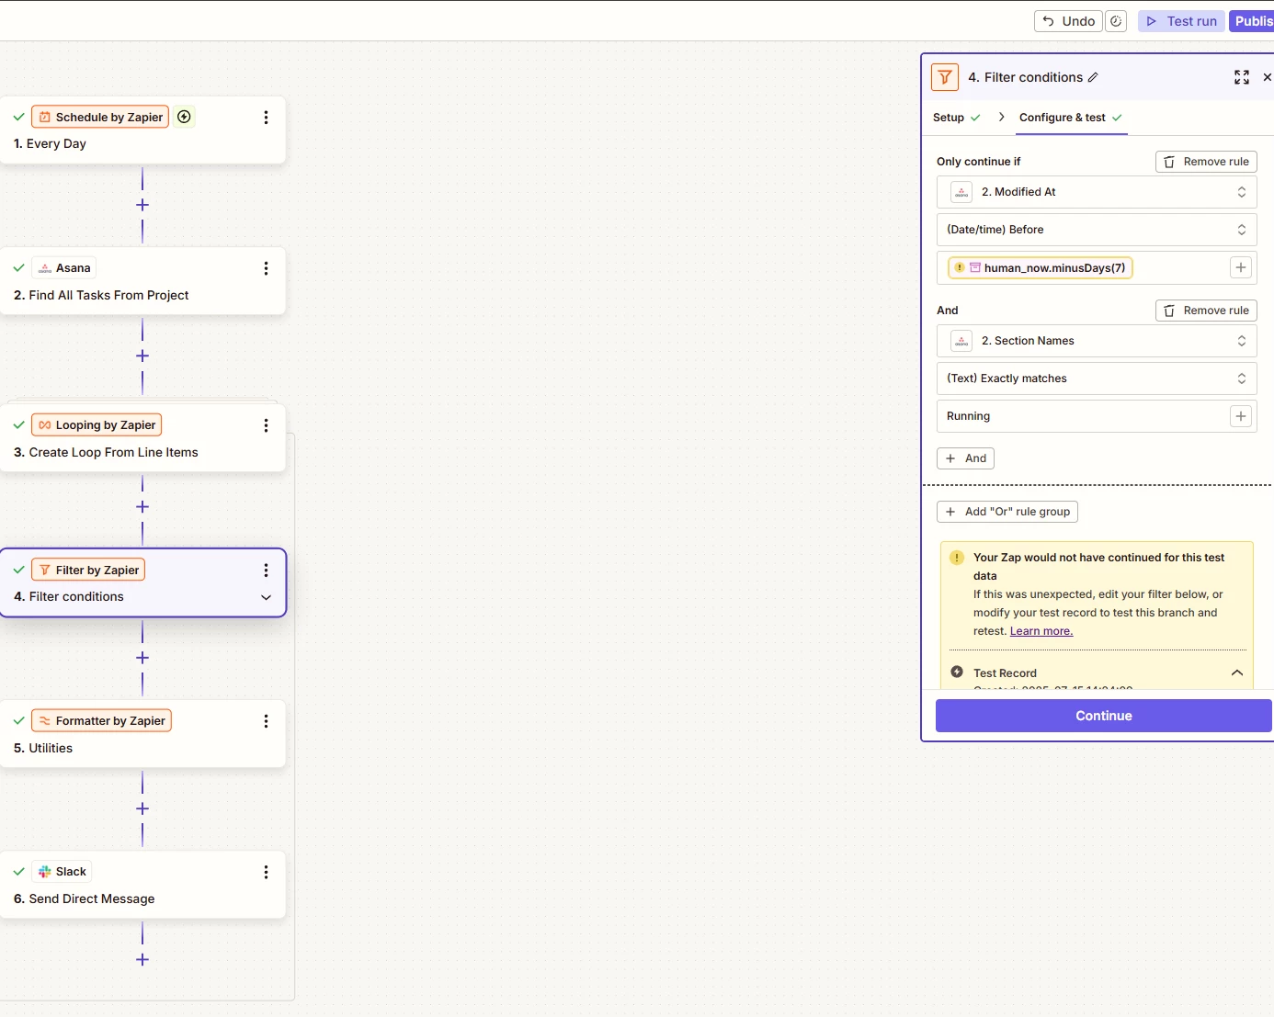Select the 6. Send Direct Message step

coord(142,885)
